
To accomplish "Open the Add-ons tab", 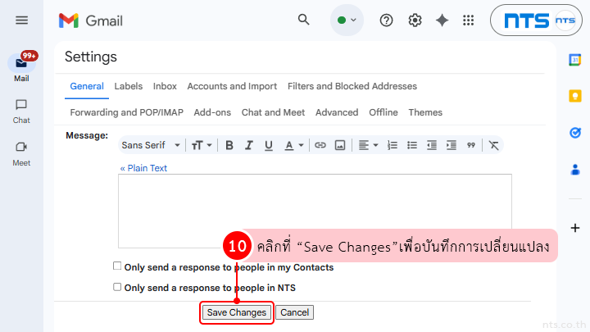I will [x=212, y=112].
